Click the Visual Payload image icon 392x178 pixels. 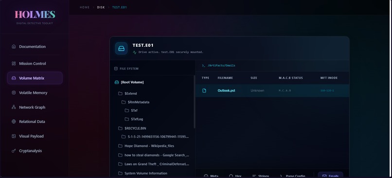coord(14,136)
